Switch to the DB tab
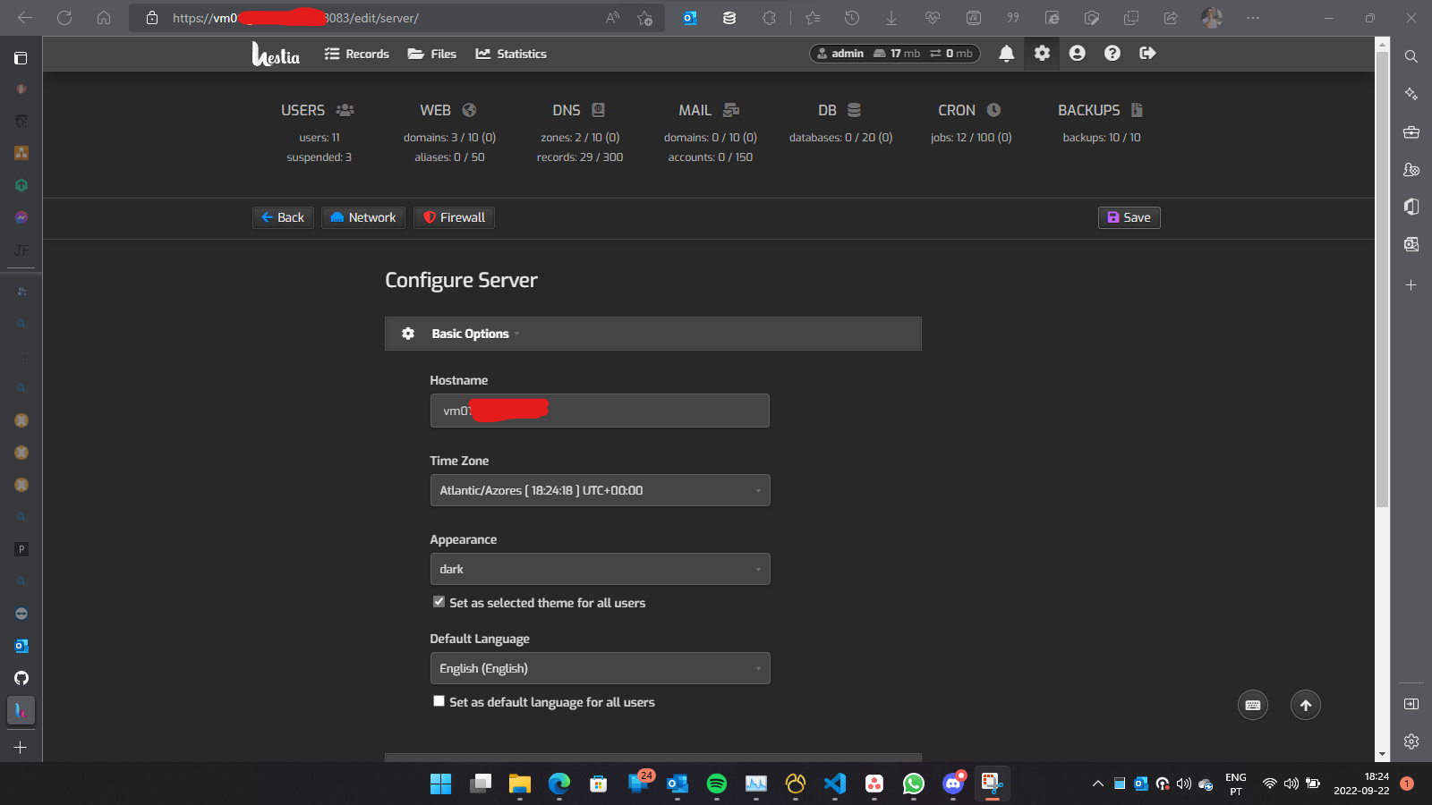 (x=840, y=110)
